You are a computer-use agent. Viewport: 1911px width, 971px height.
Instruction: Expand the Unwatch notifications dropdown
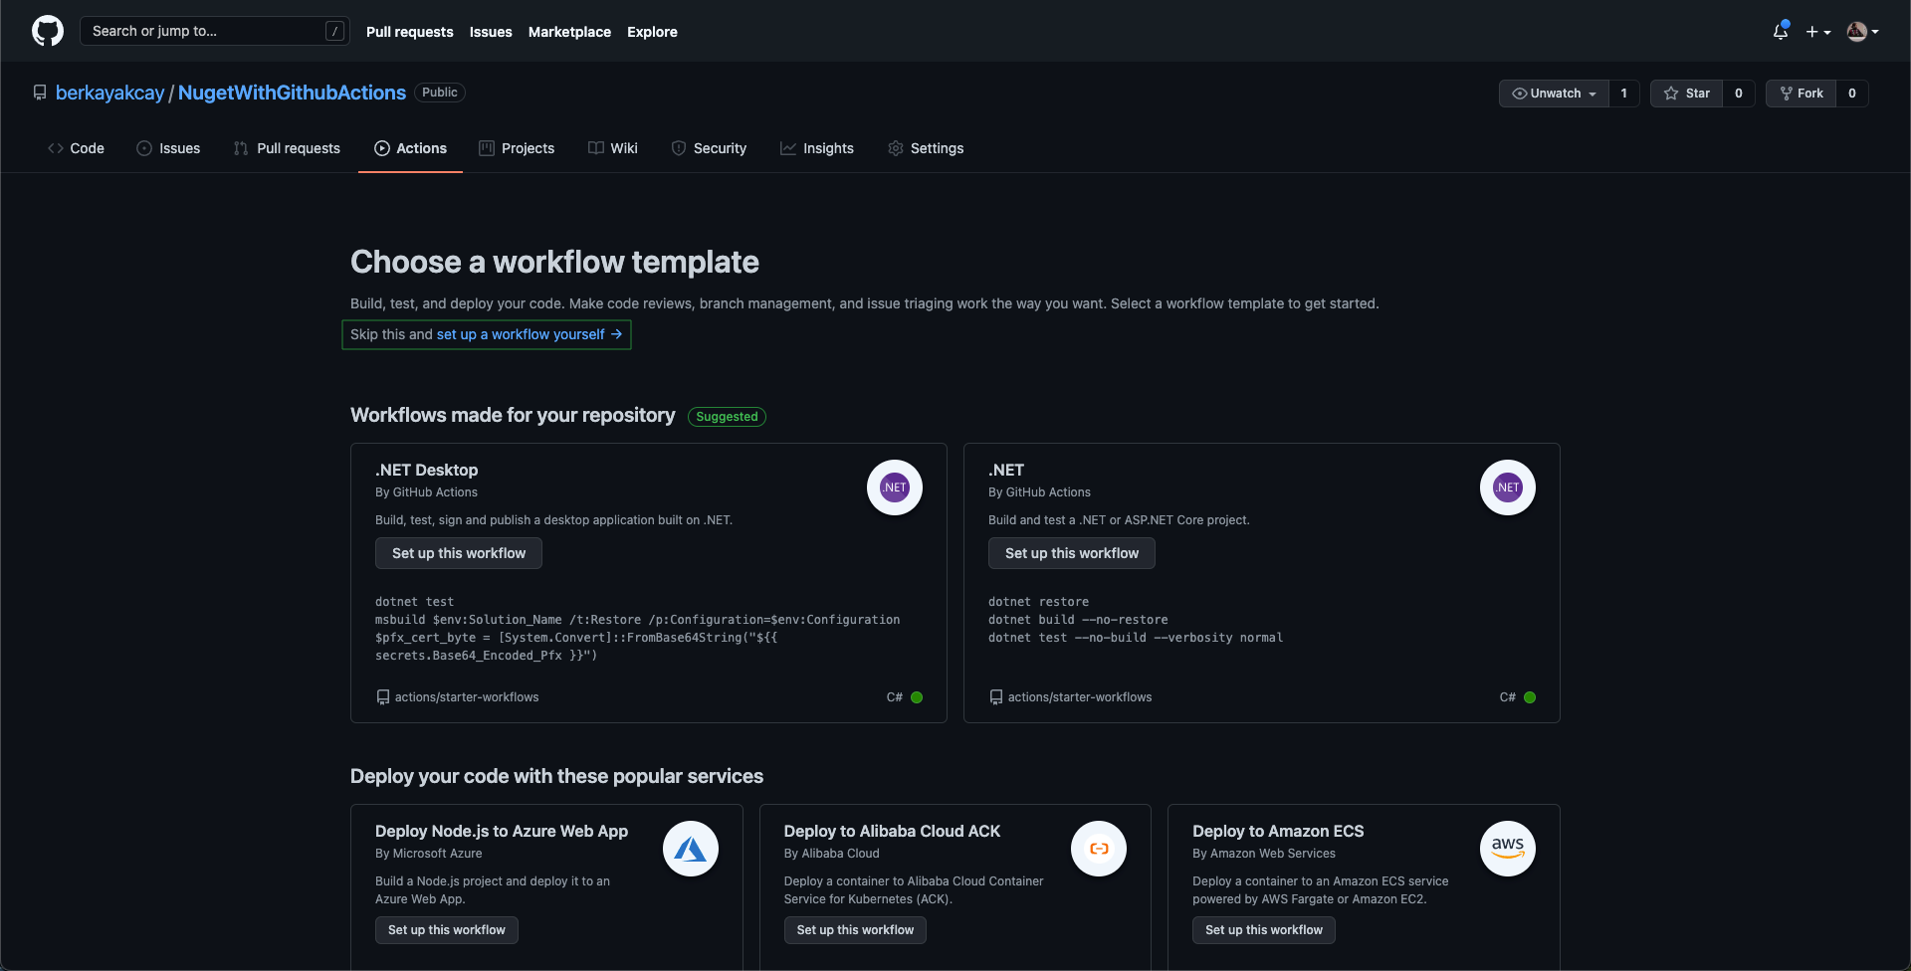[1554, 94]
